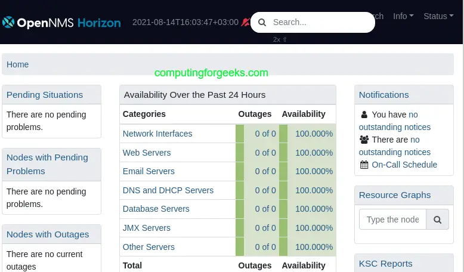This screenshot has height=272, width=464.
Task: Open Pending Situations panel link
Action: (45, 95)
